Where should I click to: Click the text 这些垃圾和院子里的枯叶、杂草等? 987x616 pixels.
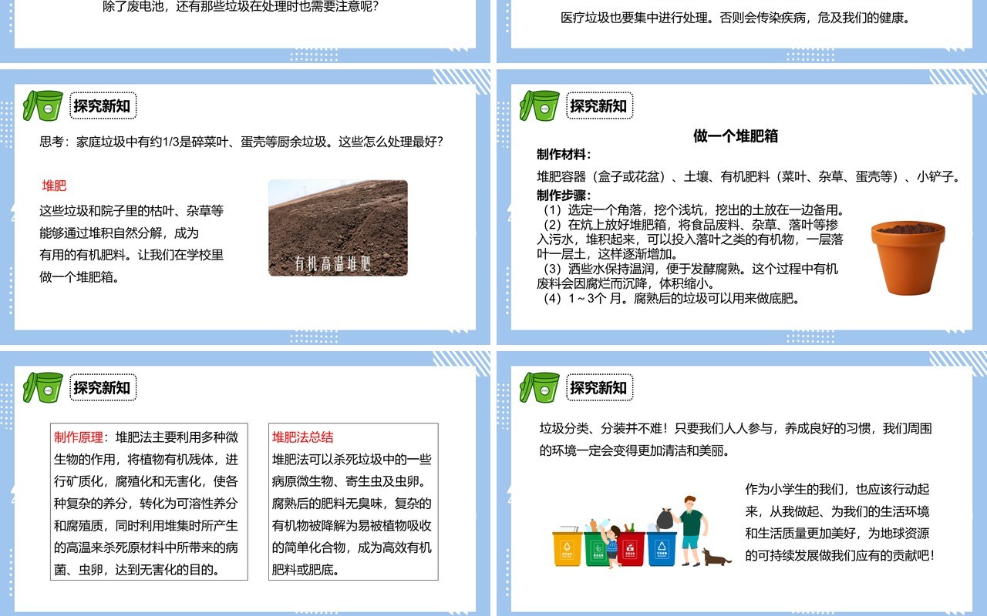[132, 211]
